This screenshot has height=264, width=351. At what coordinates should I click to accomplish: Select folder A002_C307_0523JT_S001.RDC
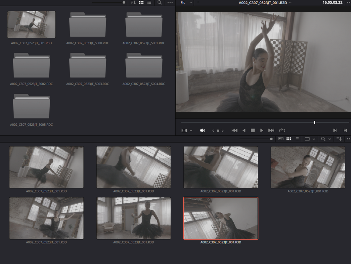(144, 24)
